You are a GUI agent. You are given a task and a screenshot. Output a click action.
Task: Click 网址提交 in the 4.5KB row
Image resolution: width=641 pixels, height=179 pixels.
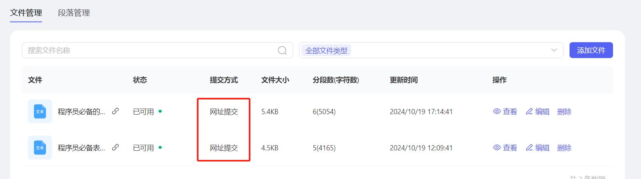224,148
